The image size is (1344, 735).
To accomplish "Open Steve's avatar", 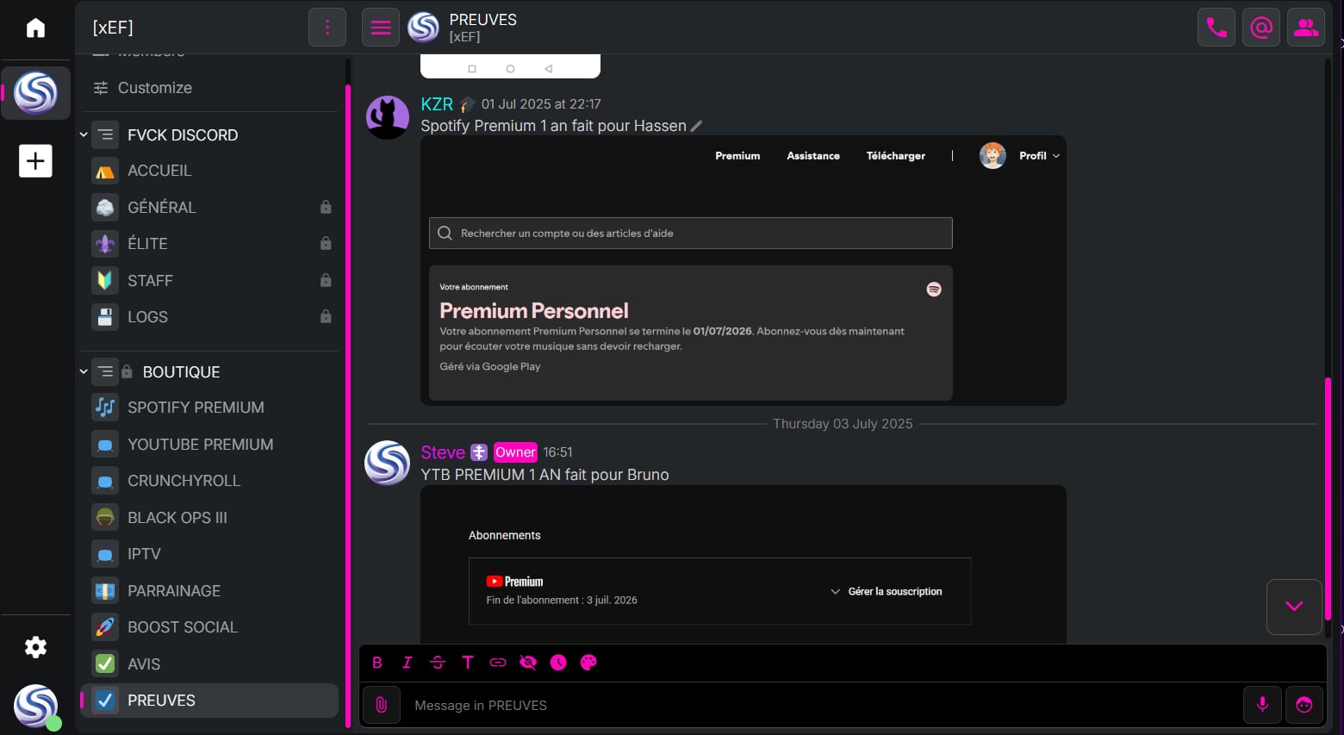I will click(x=388, y=464).
